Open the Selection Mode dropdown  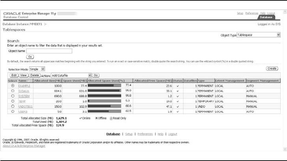pyautogui.click(x=37, y=69)
